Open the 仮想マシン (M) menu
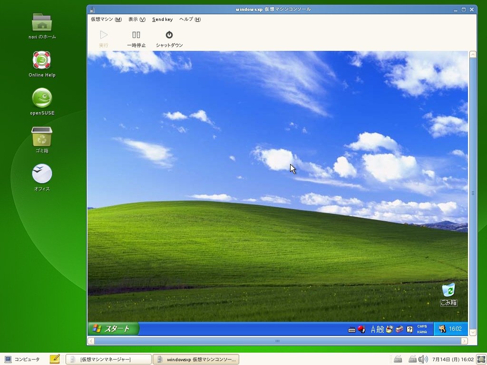Viewport: 487px width, 365px height. (x=106, y=19)
